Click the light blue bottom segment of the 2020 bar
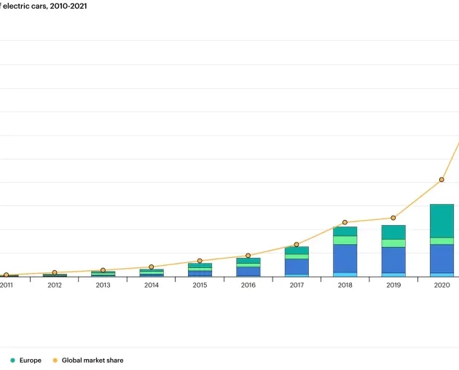Viewport: 459px width, 370px height. [x=442, y=275]
